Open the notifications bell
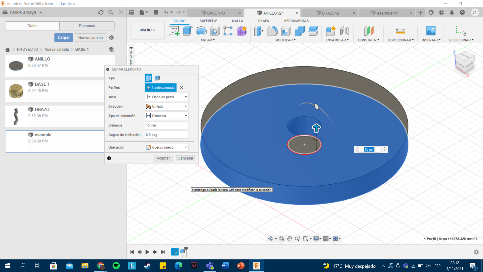Image resolution: width=483 pixels, height=272 pixels. point(452,12)
